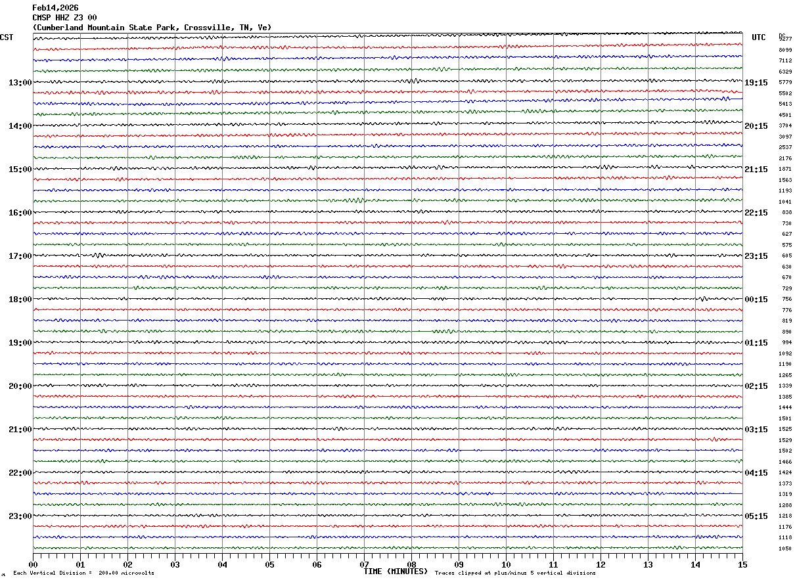Click the DC offset value "1218"
The height and width of the screenshot is (582, 795).
[785, 516]
